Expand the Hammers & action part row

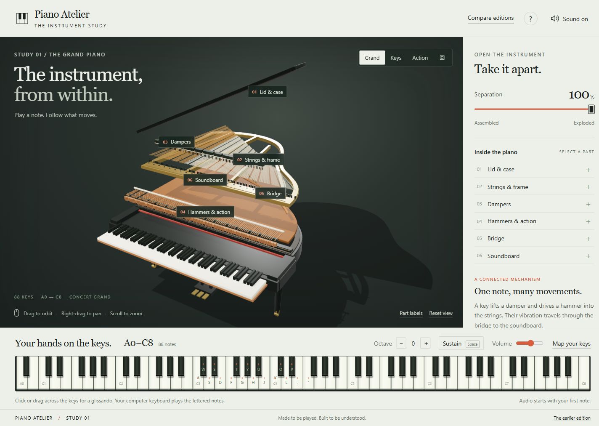[x=534, y=221]
